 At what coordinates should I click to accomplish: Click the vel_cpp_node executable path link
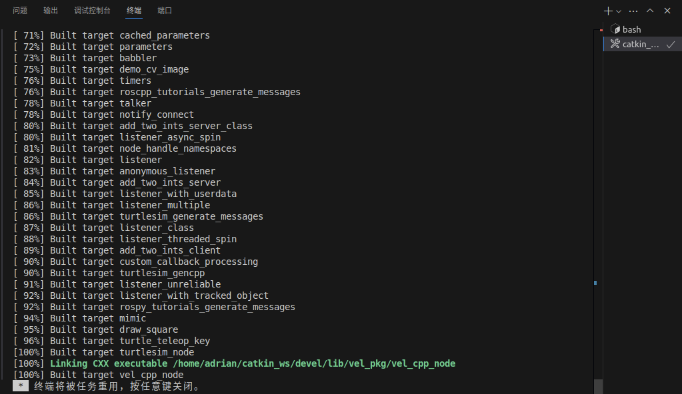[x=314, y=363]
